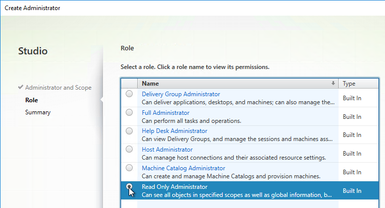View Full Administrator role permissions link

tap(166, 113)
